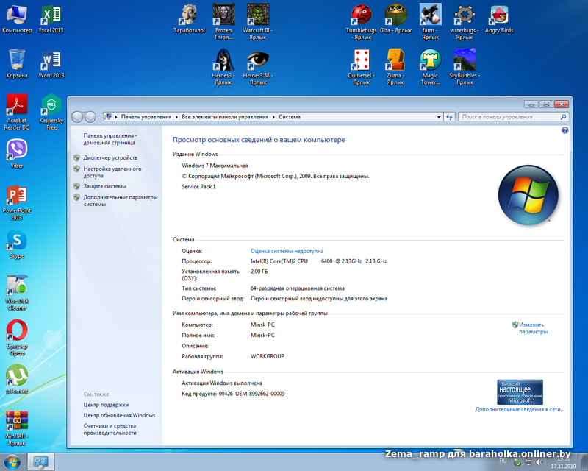Viewport: 588px width, 471px height.
Task: Open Панель управления домашняя страница
Action: pyautogui.click(x=110, y=139)
